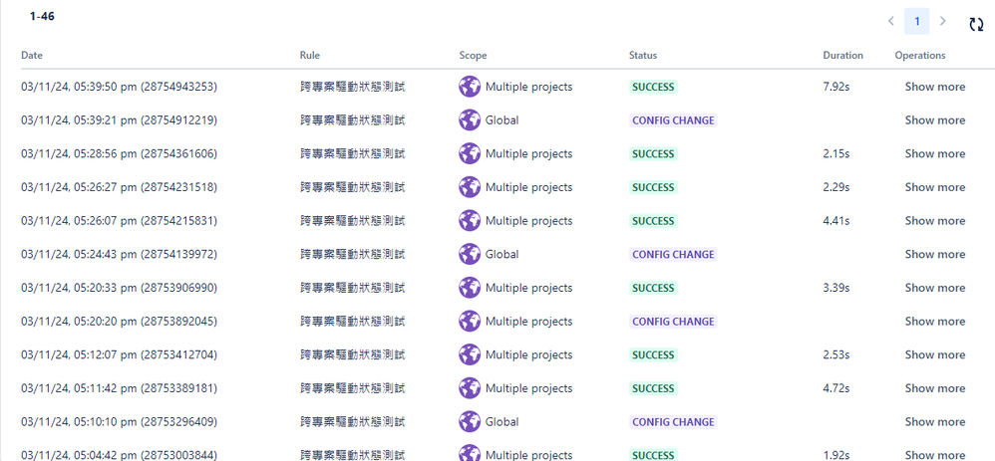Click the 7.92s duration value
The width and height of the screenshot is (995, 461).
836,87
